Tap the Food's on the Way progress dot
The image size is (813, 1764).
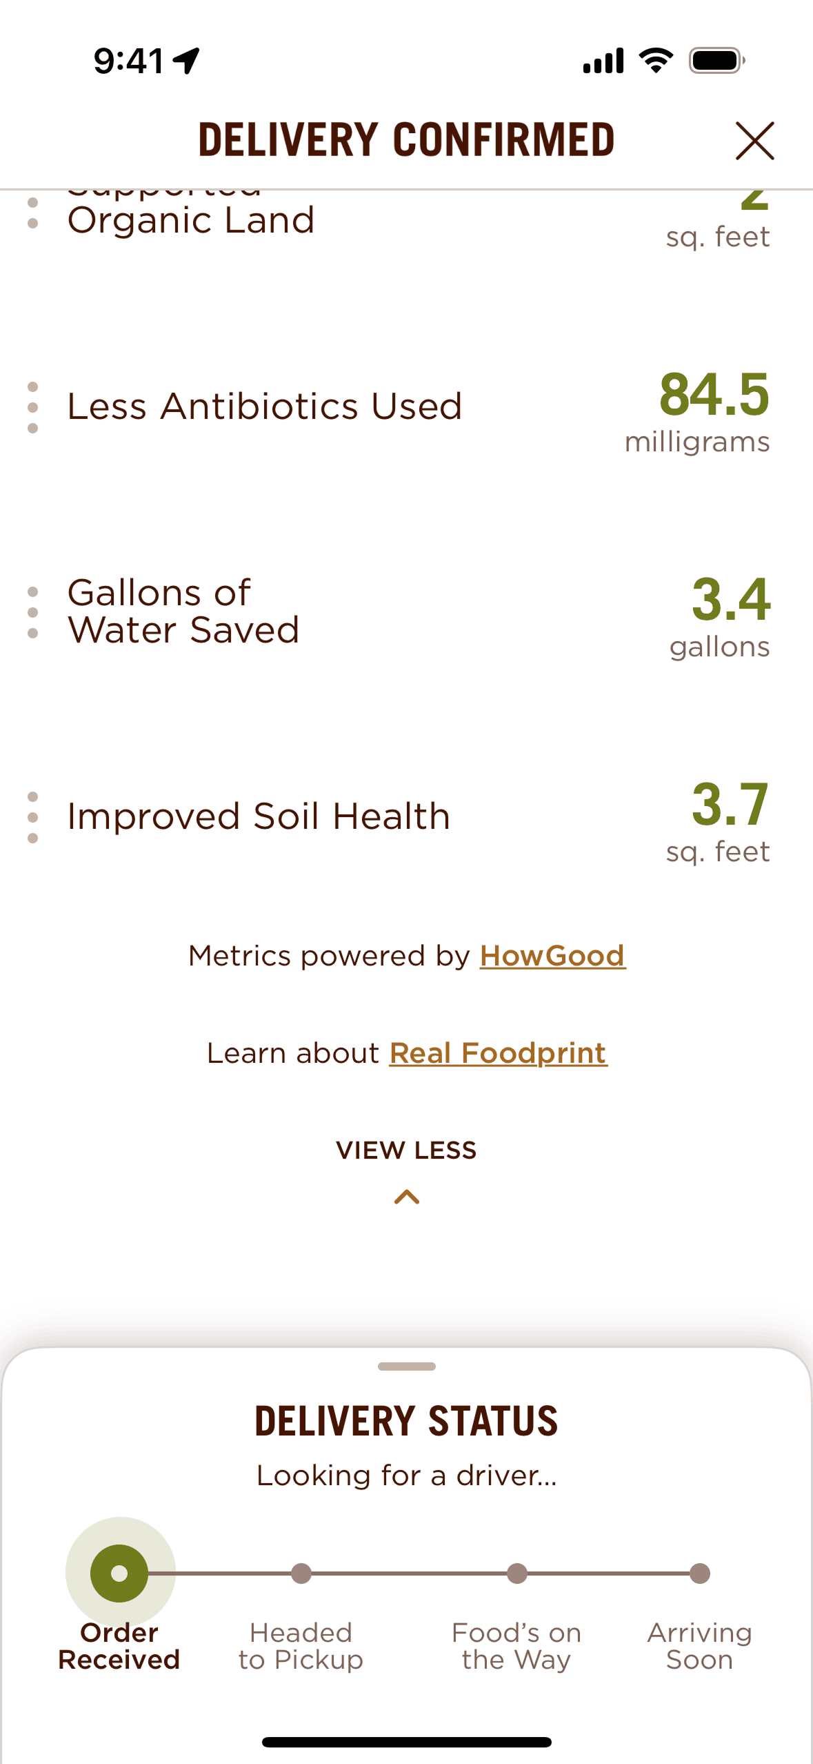517,1574
